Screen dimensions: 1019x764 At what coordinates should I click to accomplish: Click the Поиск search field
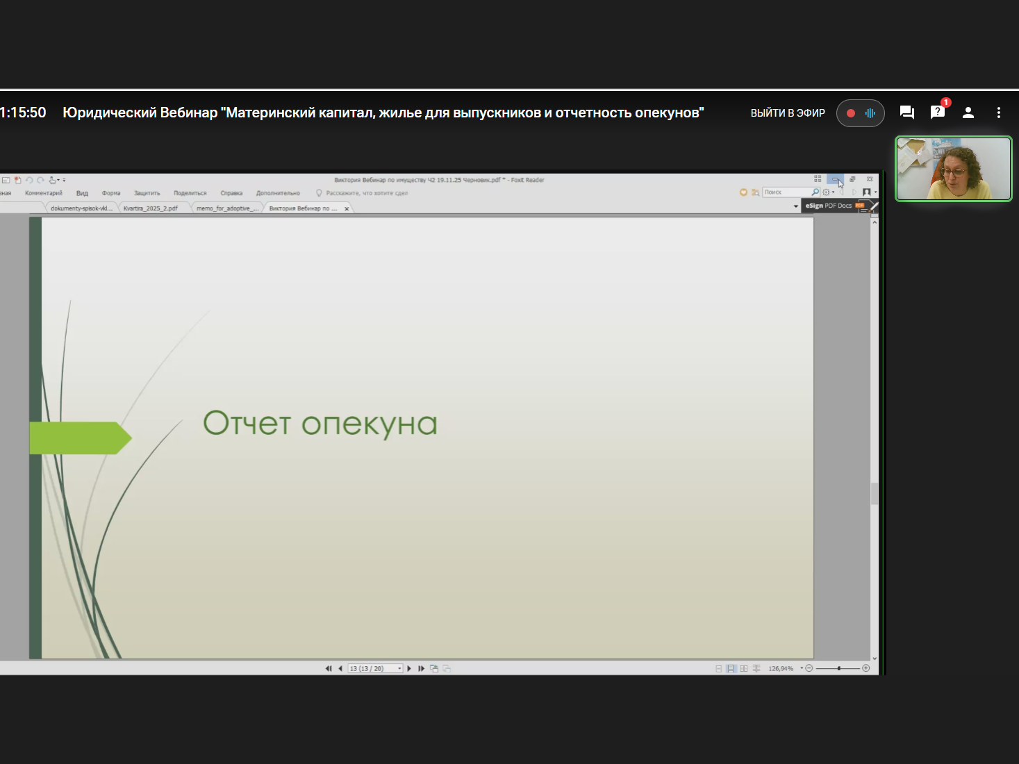pos(786,192)
